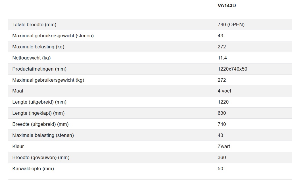Screen dimensions: 292x181
Task: Select the Maximale belasting (stenen) label
Action: coord(43,135)
